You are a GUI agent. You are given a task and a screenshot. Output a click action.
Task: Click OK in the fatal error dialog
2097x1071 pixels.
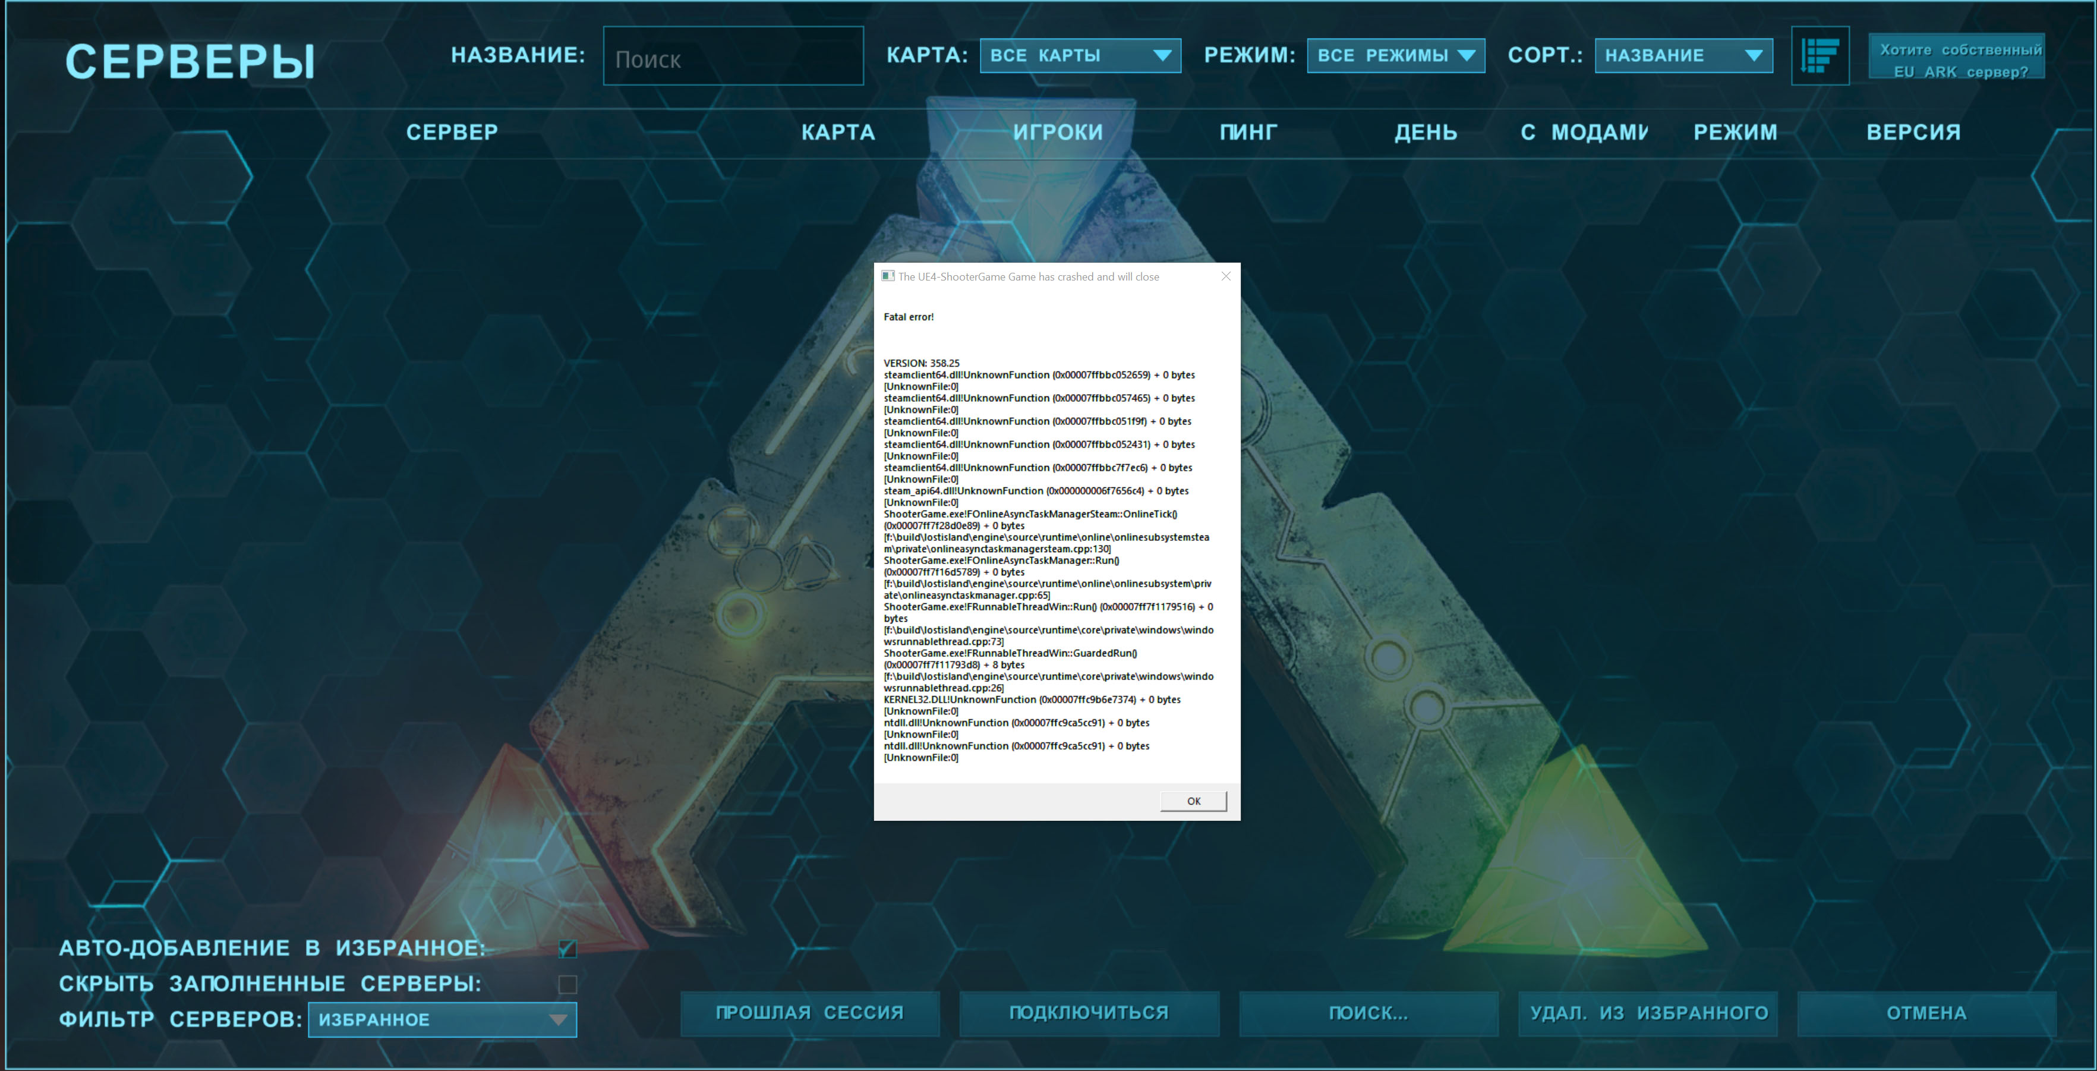(x=1193, y=801)
